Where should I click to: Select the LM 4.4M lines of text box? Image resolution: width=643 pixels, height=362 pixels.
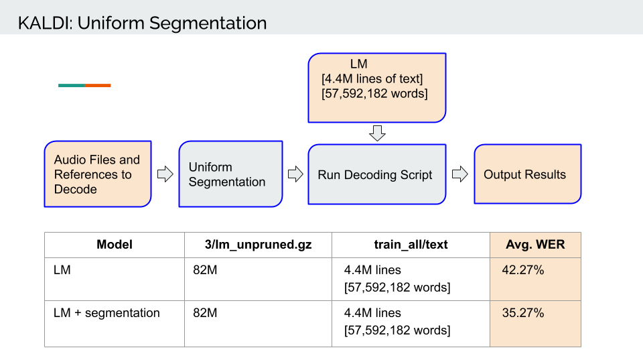377,88
